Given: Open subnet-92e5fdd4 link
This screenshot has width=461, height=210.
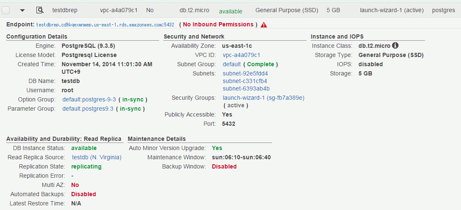Looking at the screenshot, I should 245,73.
